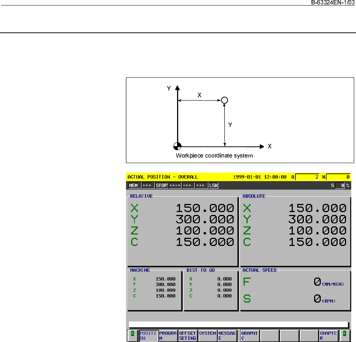
Task: Show the MESSAGE soft key screen
Action: tap(227, 335)
